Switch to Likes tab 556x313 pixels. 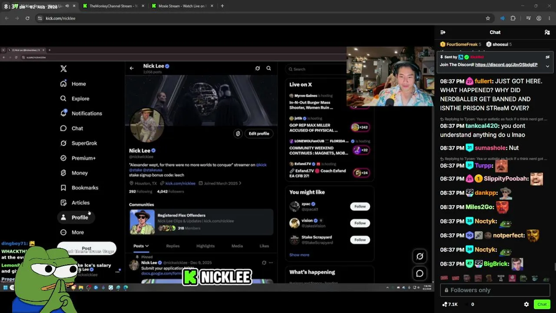264,246
